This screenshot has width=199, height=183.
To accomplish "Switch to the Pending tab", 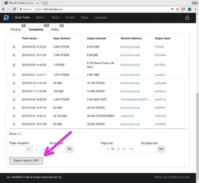I will click(x=16, y=29).
